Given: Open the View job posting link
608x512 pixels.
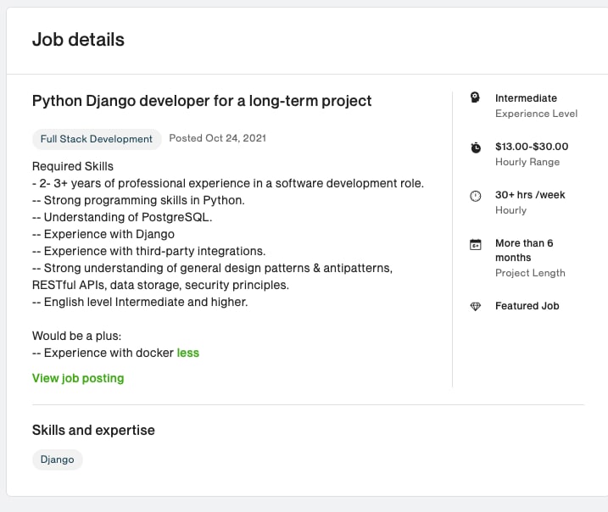Looking at the screenshot, I should (78, 378).
